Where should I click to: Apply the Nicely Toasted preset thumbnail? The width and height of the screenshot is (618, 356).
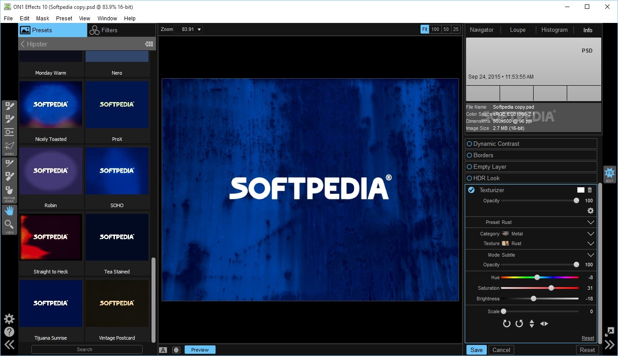pyautogui.click(x=51, y=105)
